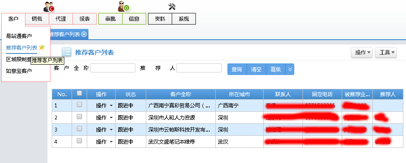Click the agent icon with green O badge
This screenshot has height=163, width=406.
coord(123,6)
